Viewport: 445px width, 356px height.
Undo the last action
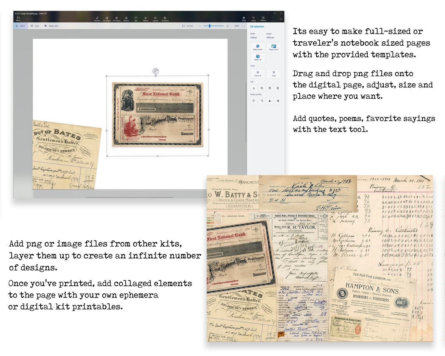[x=253, y=19]
